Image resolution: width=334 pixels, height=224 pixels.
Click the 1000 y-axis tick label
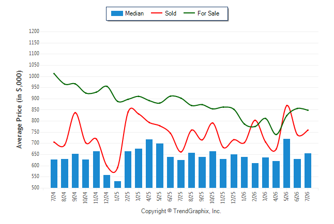34,76
